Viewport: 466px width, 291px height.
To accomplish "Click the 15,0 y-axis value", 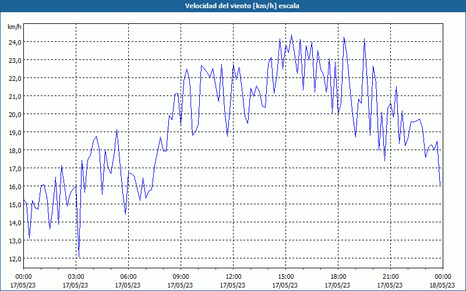I will [x=15, y=205].
